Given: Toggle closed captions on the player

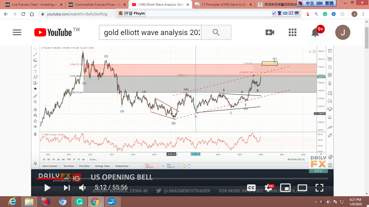Looking at the screenshot, I should pyautogui.click(x=251, y=188).
